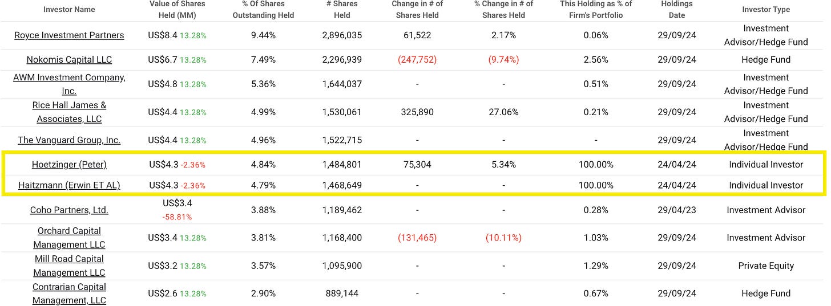Open Royce Investment Partners investor link
This screenshot has width=831, height=306.
pyautogui.click(x=69, y=35)
